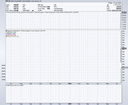
Task: Click the 5.0% tick on the performance axis
Action: (x=124, y=24)
